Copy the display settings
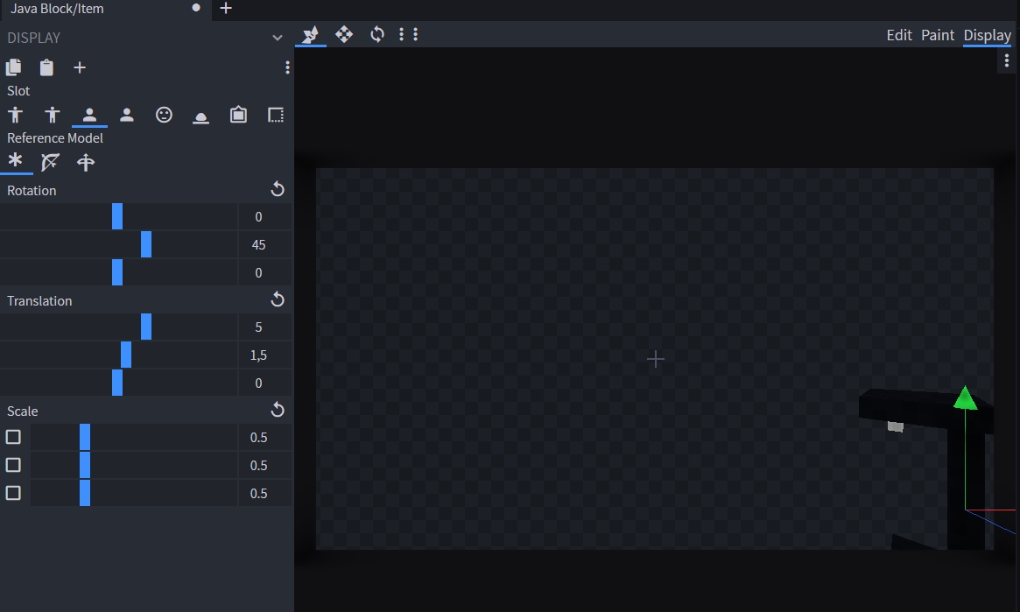The image size is (1020, 612). click(x=14, y=67)
